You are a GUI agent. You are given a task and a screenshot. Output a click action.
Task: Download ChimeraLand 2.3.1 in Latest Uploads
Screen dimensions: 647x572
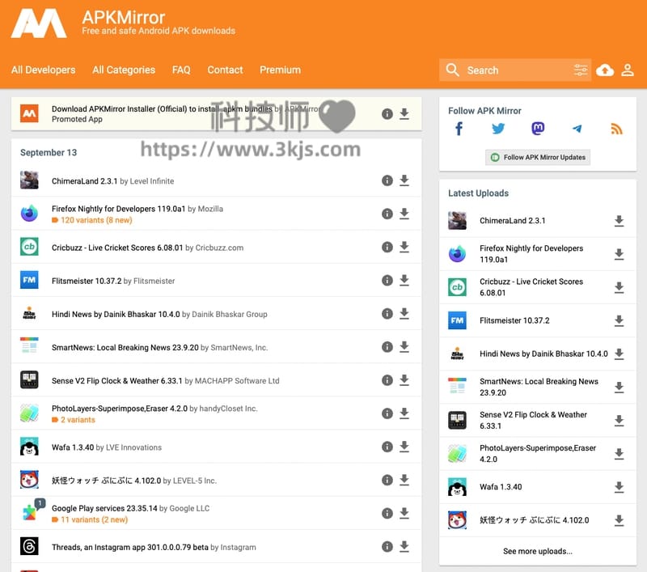point(619,221)
